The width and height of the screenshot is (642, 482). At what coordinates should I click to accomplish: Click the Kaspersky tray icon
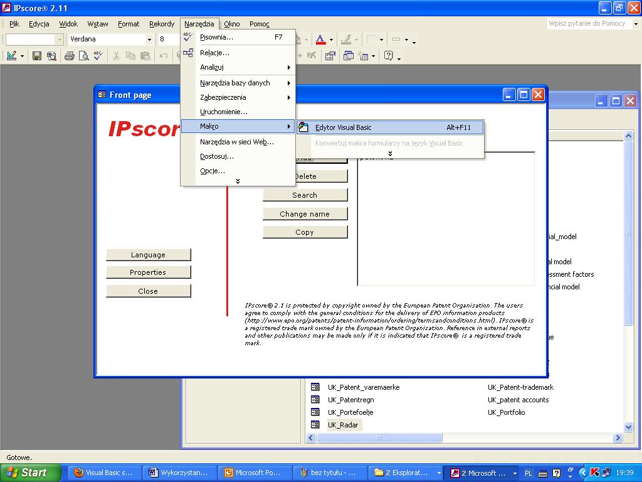(x=595, y=473)
